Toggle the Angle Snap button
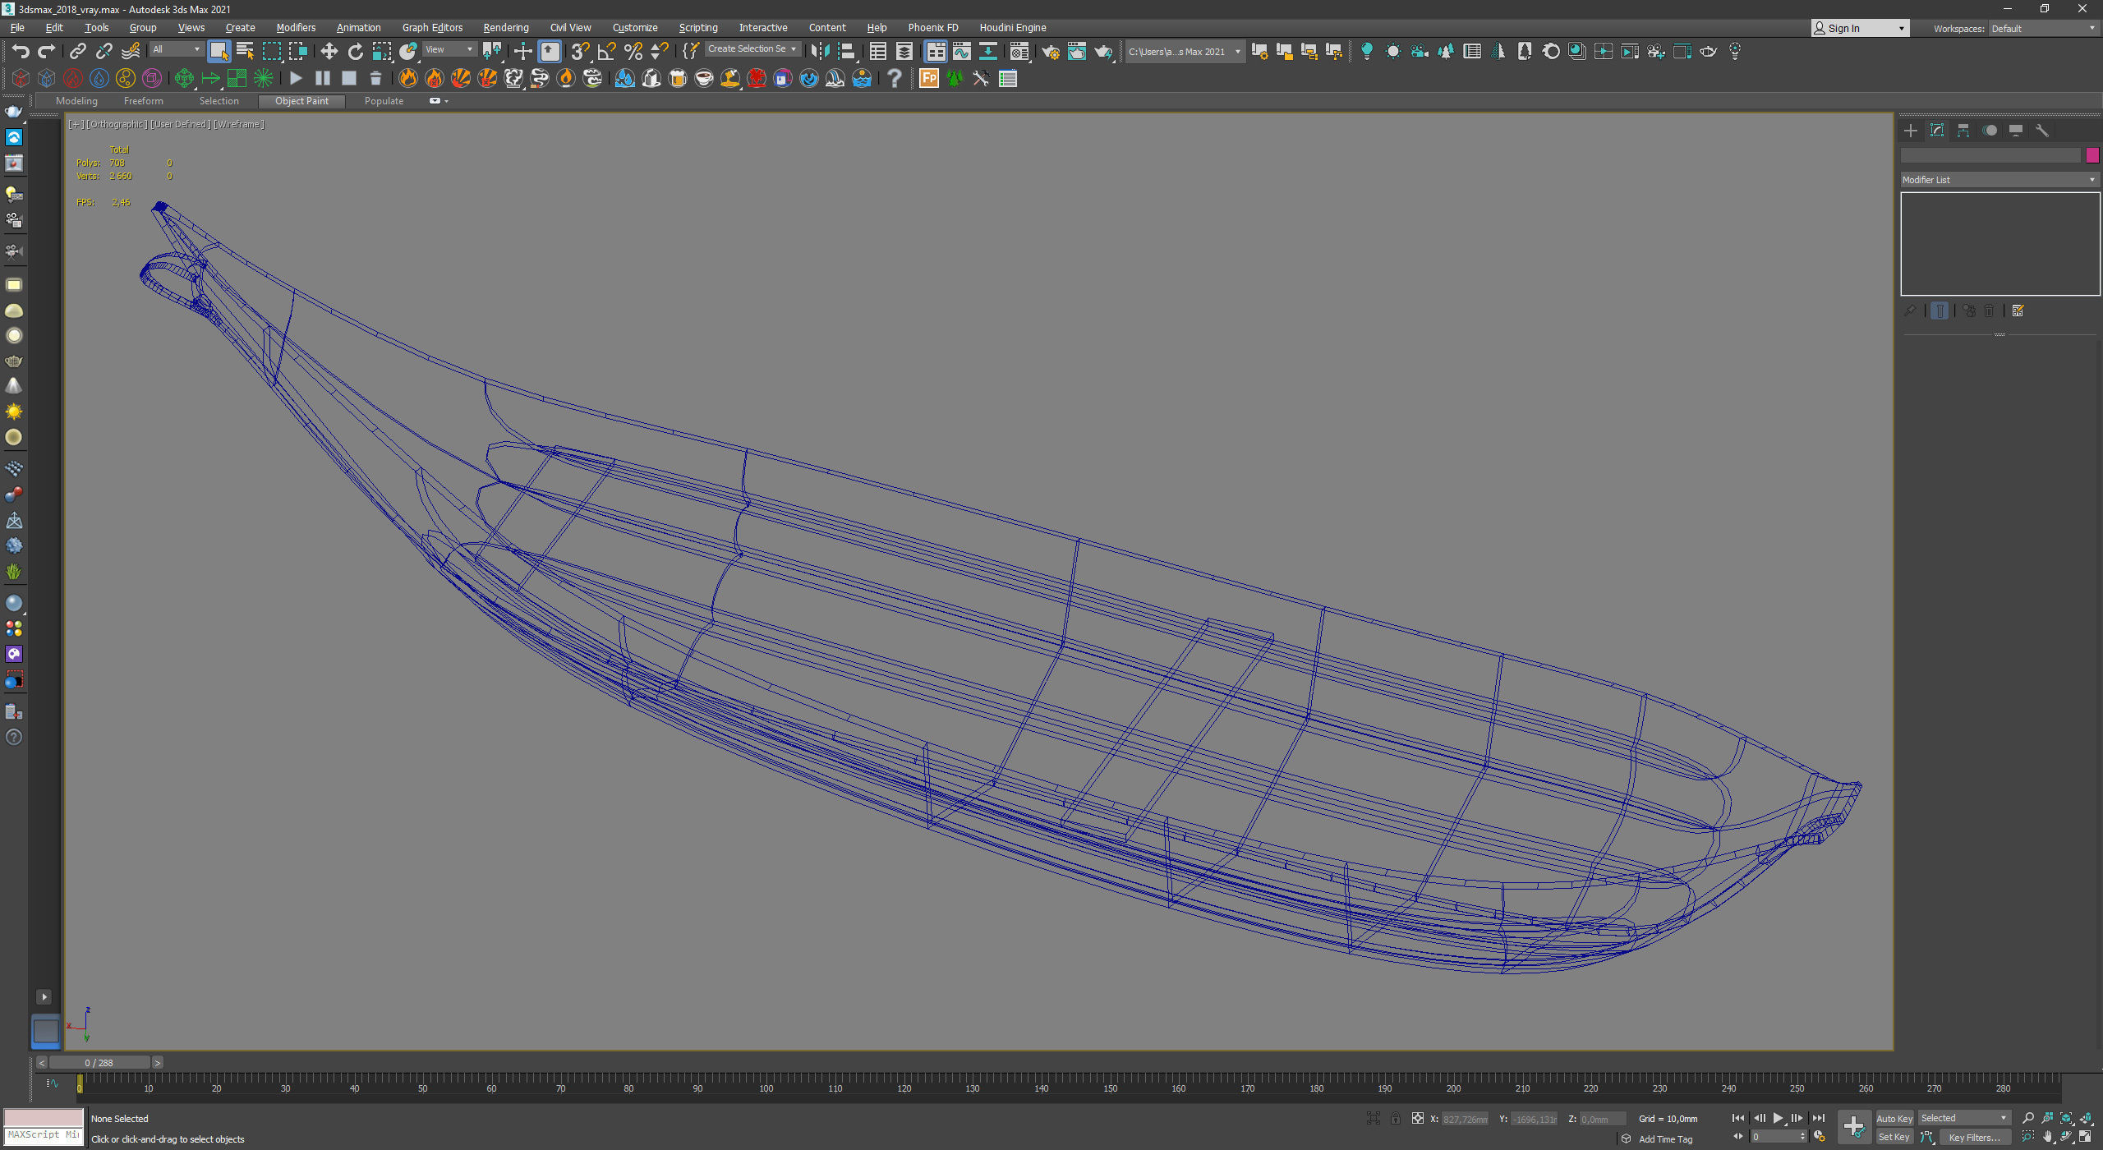 [x=606, y=52]
